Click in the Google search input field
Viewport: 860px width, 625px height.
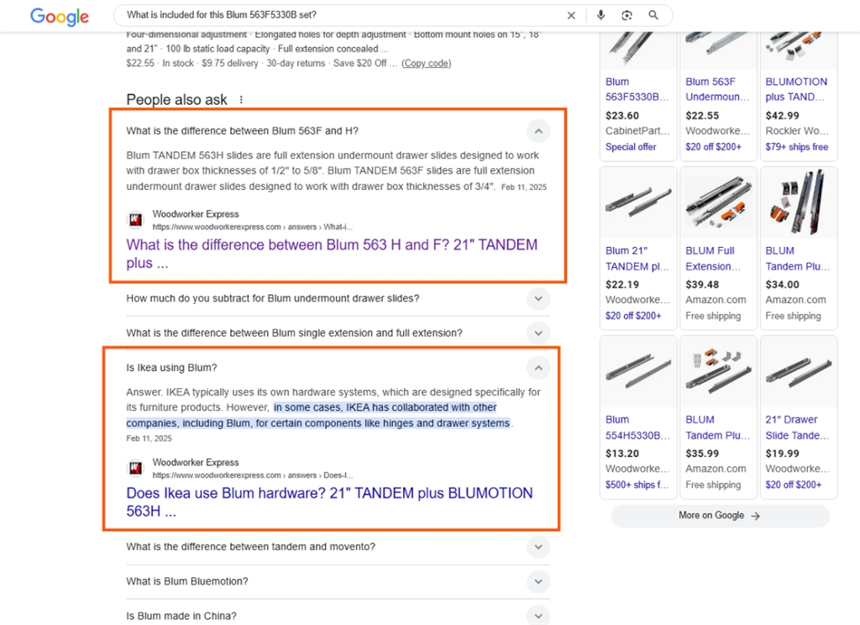tap(340, 15)
